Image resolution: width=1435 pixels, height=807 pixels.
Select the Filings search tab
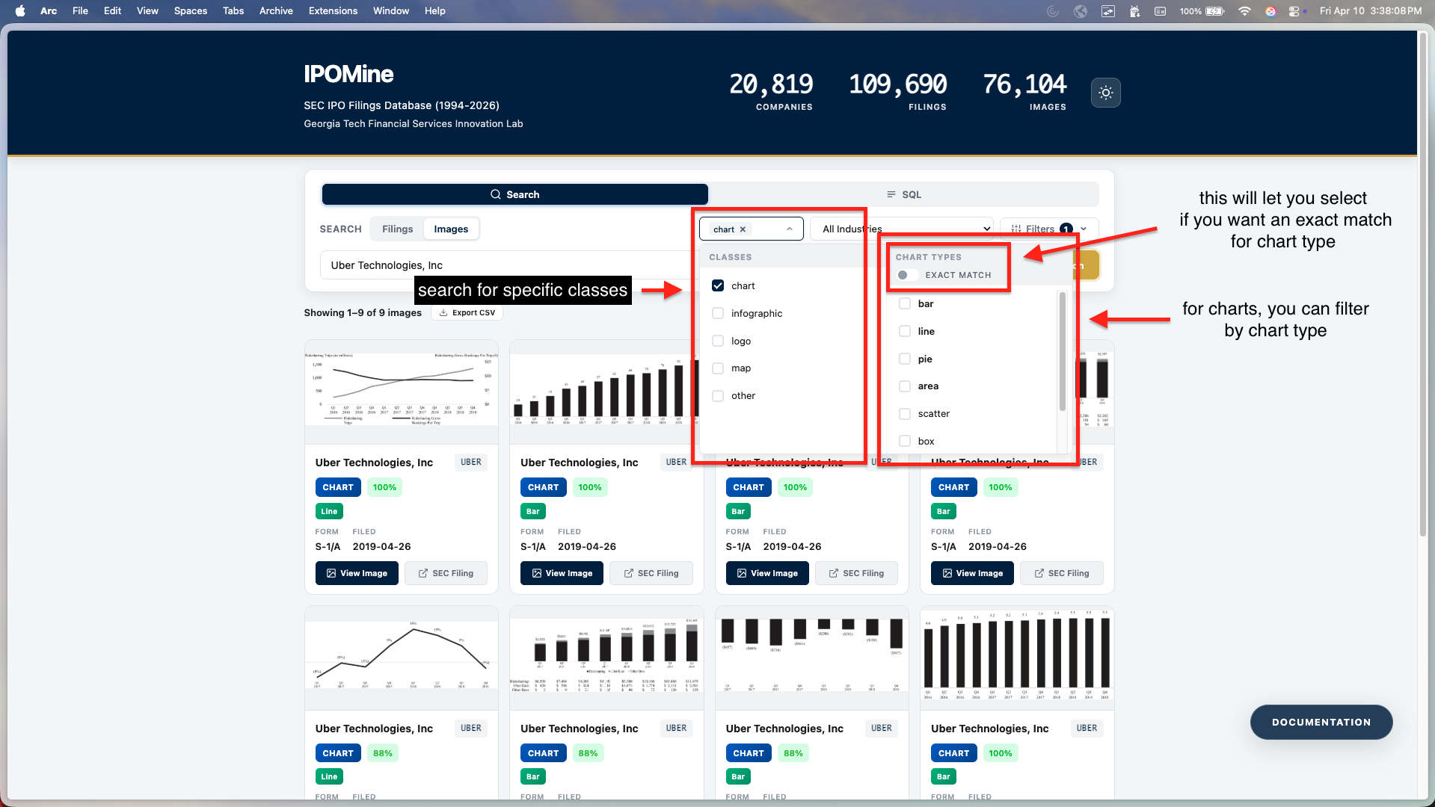pyautogui.click(x=397, y=229)
